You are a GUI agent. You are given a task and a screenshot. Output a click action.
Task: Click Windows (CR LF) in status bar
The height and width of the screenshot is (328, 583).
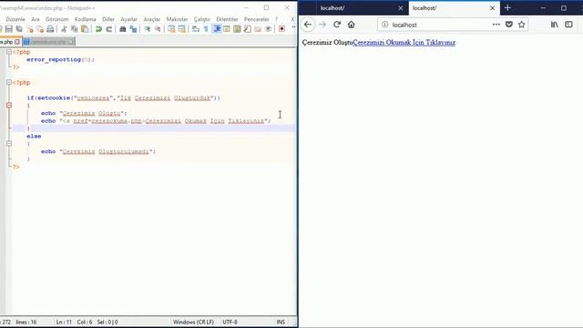coord(193,322)
